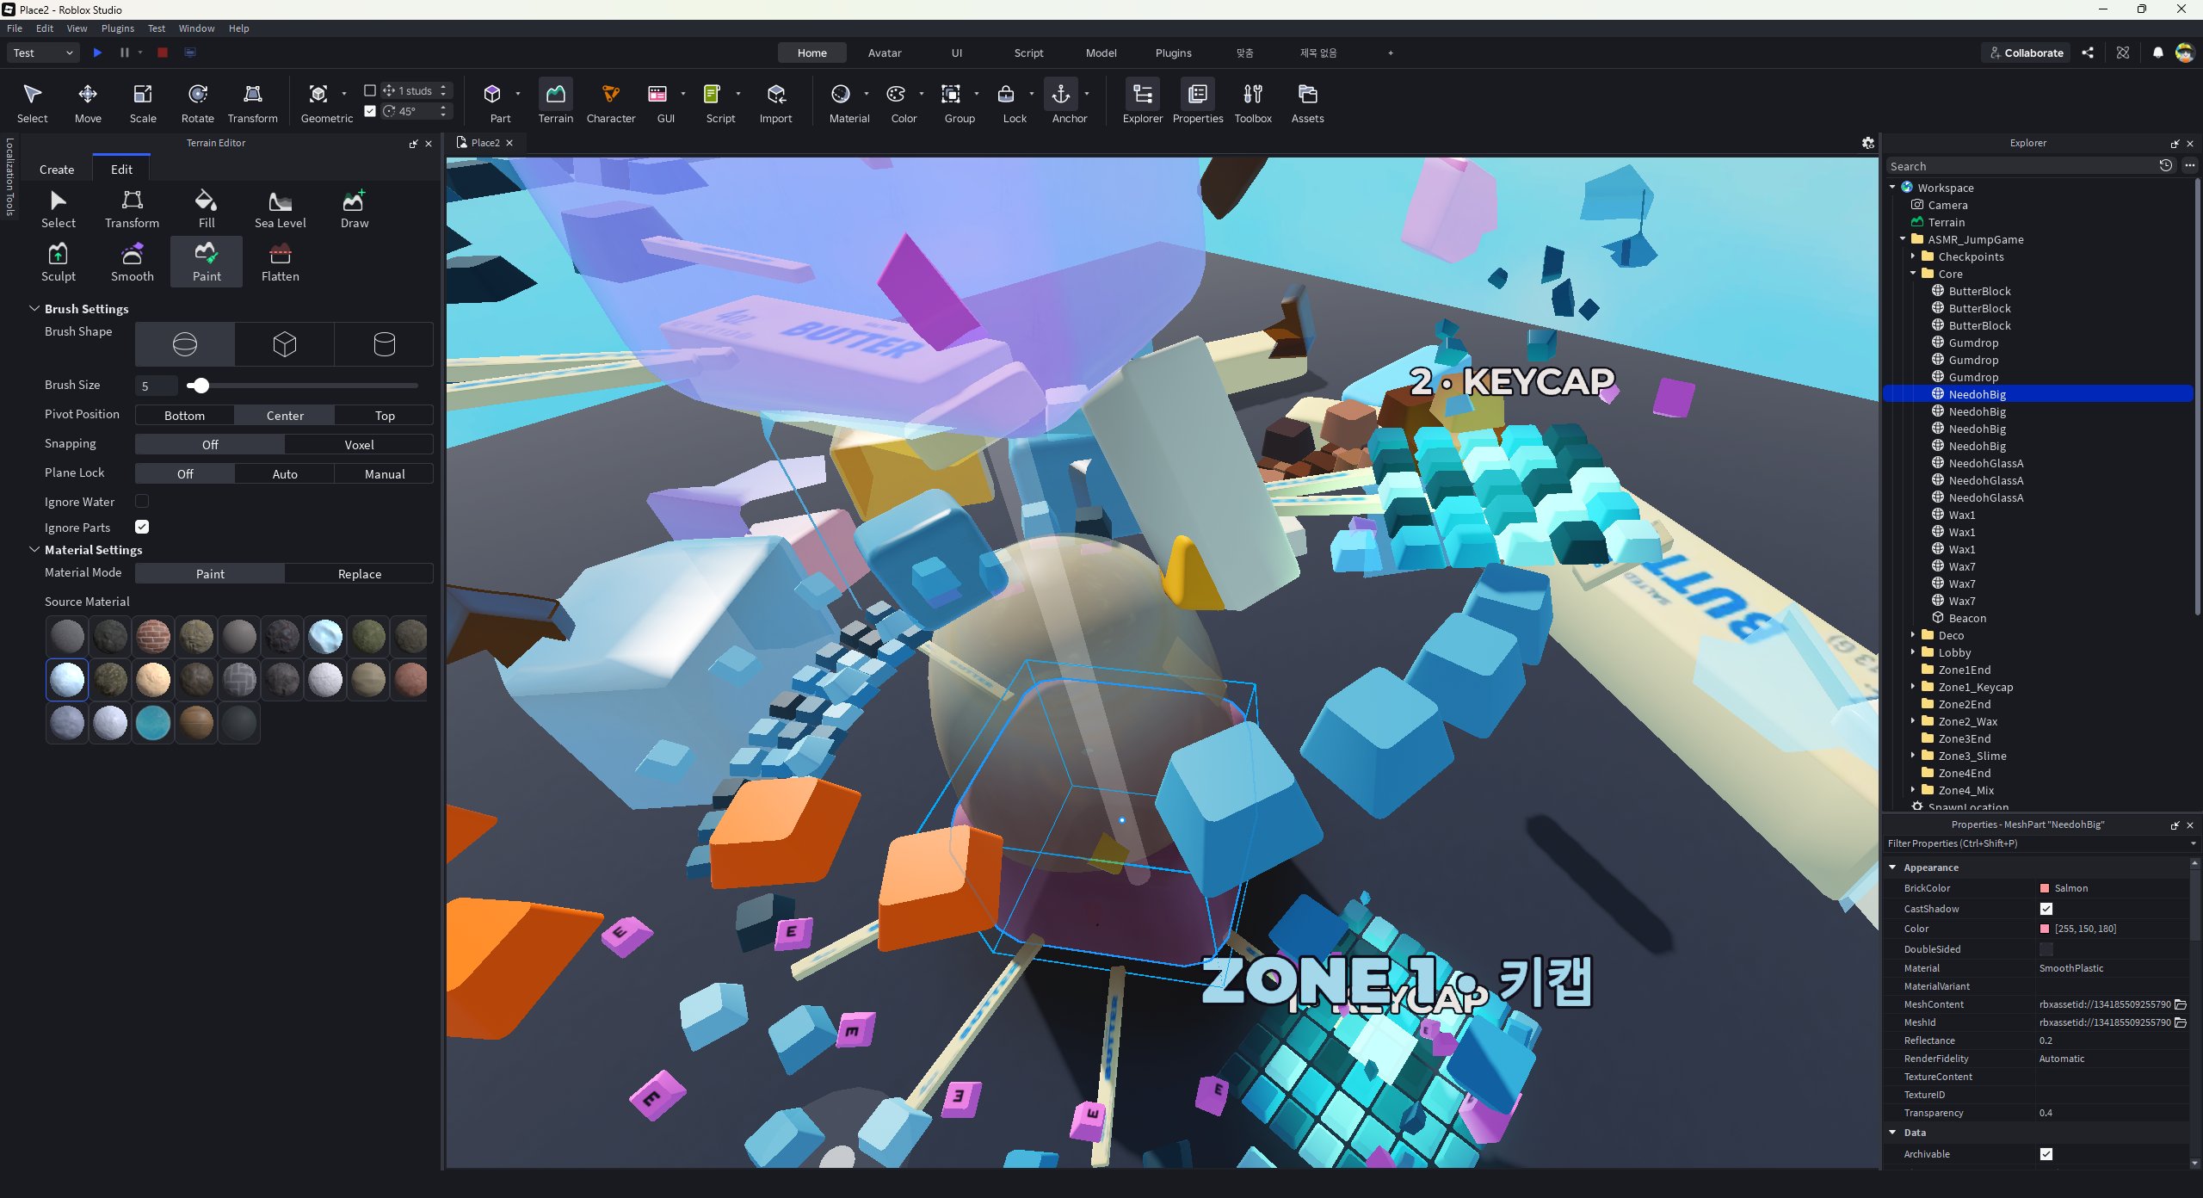Toggle CastShadow property checkbox
The height and width of the screenshot is (1198, 2203).
point(2046,909)
